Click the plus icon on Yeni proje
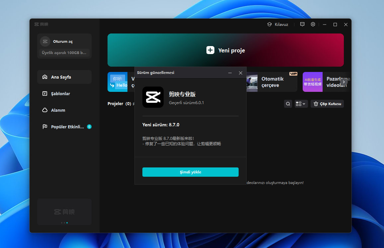Viewport: 384px width, 248px height. [x=210, y=50]
